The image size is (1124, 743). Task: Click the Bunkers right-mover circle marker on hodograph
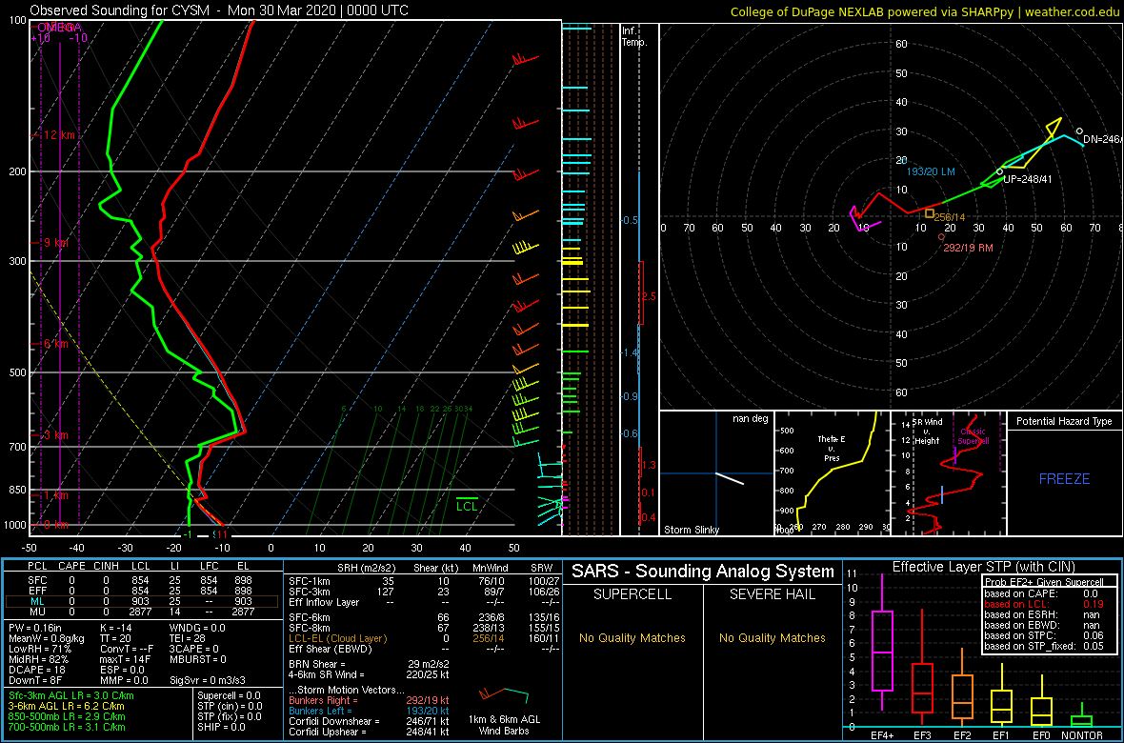click(941, 236)
